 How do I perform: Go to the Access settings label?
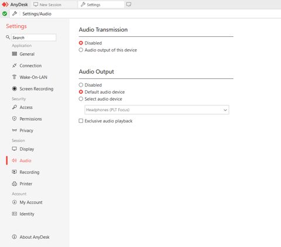26,107
